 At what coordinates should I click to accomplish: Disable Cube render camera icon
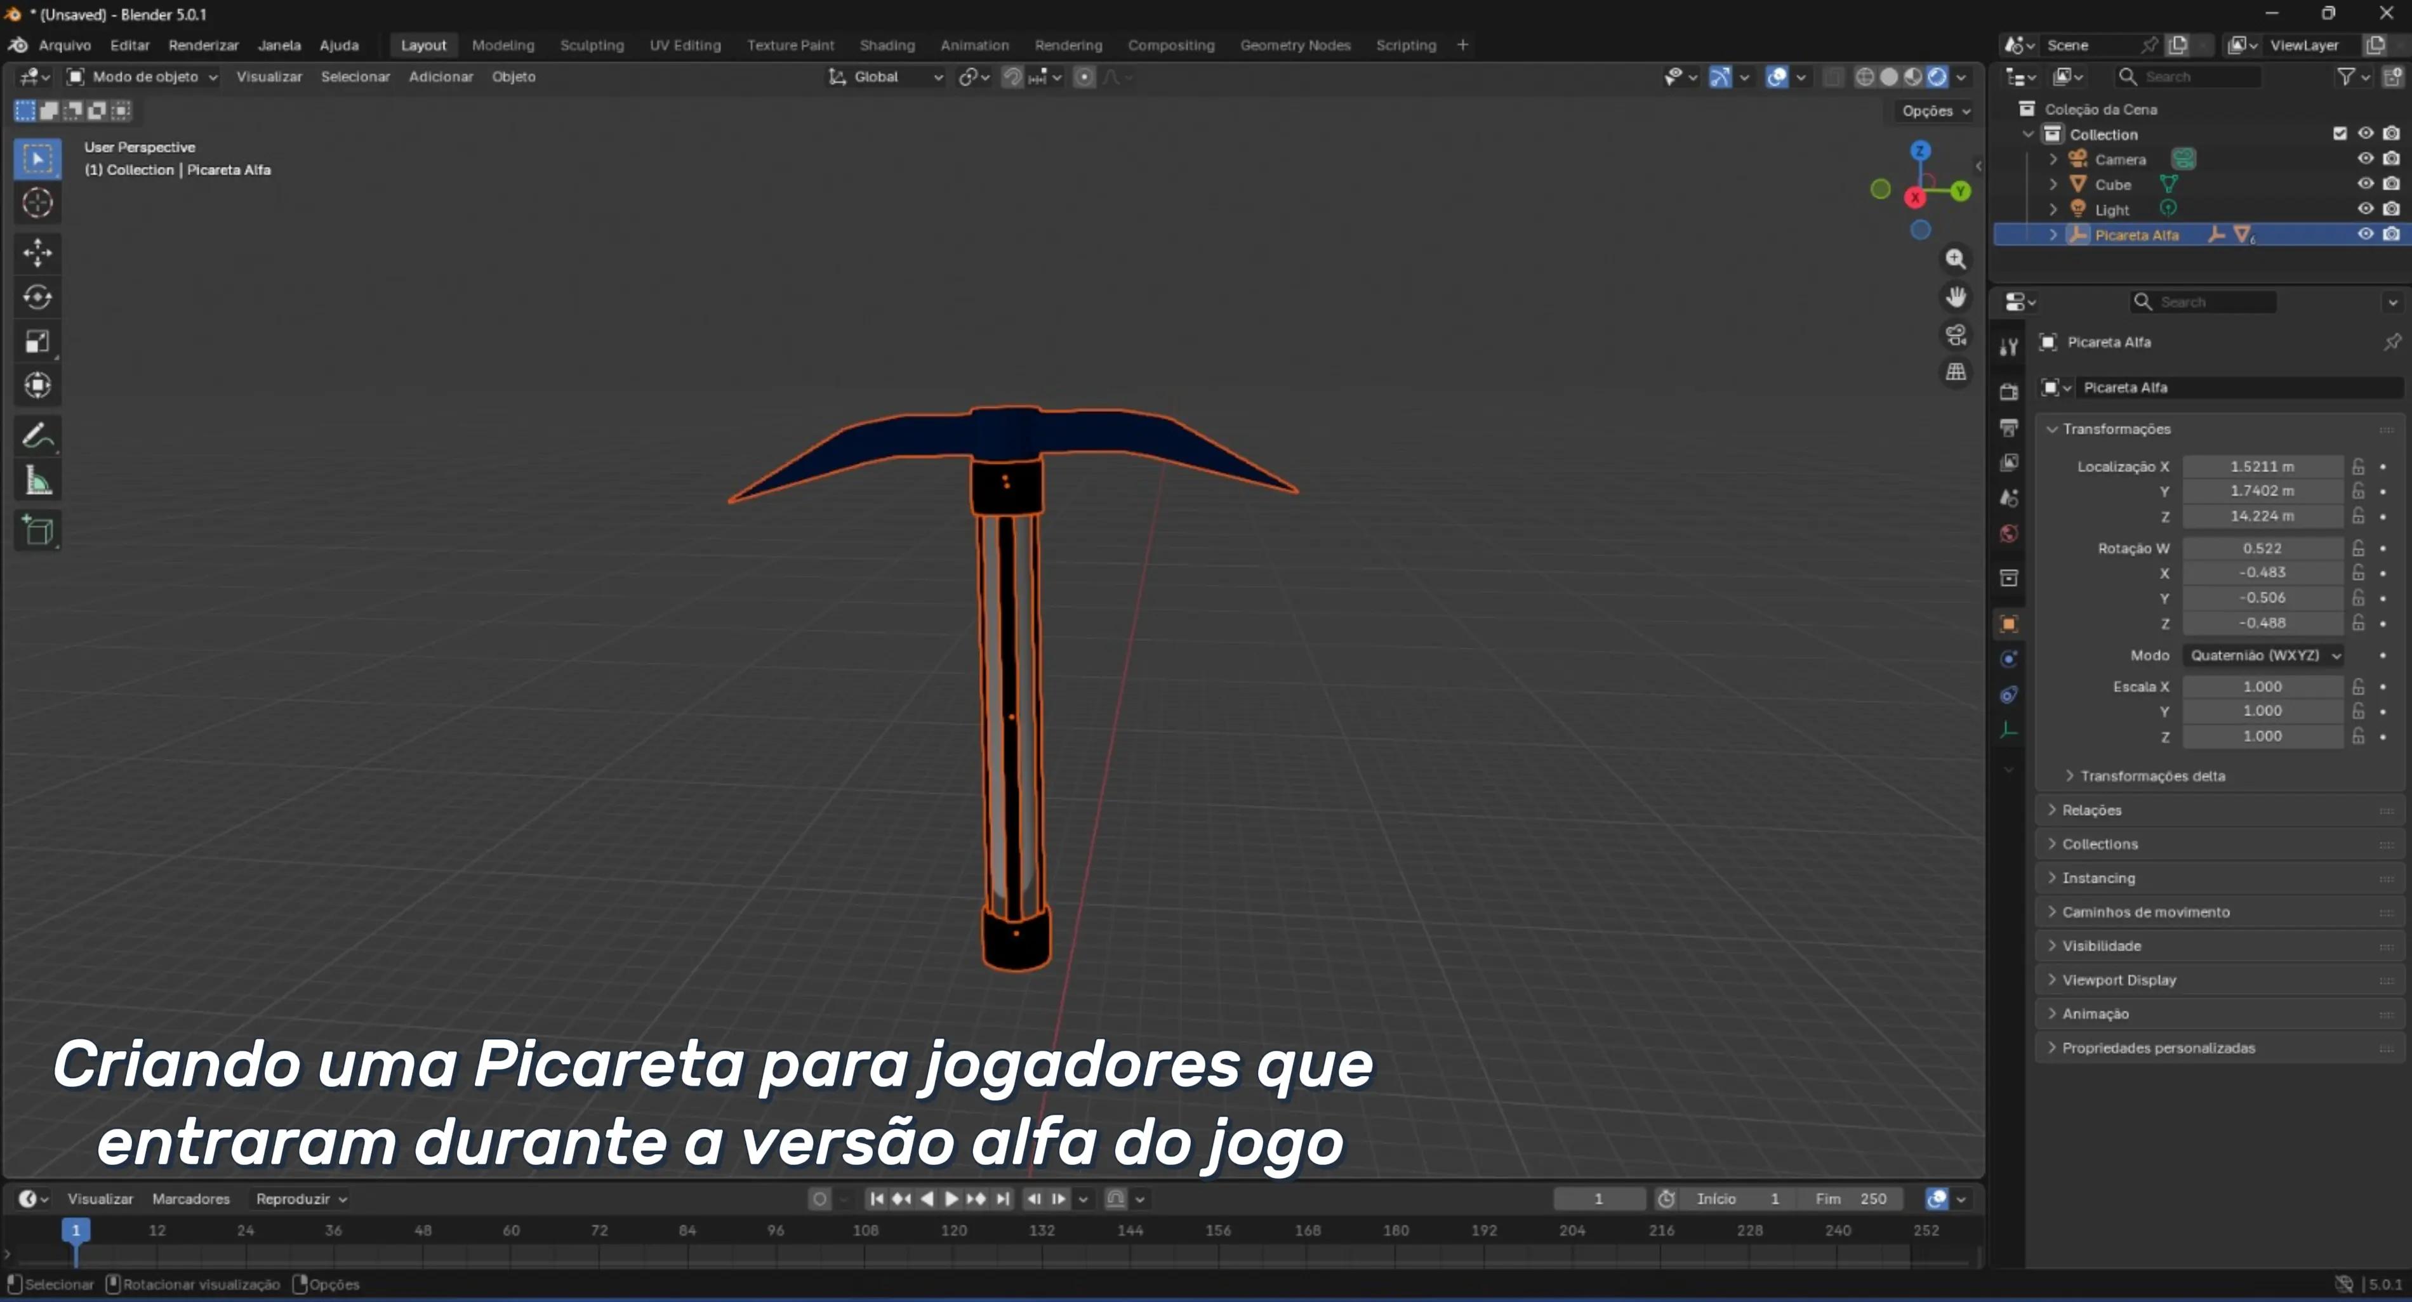[2392, 185]
